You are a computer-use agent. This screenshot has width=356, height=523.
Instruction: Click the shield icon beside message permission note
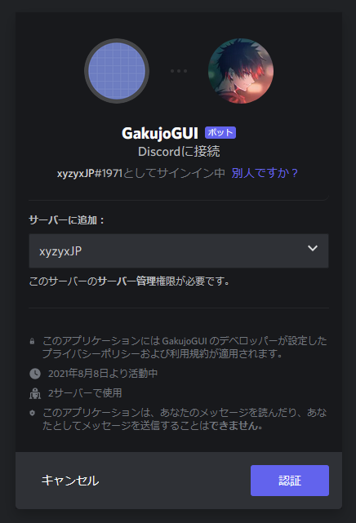point(32,413)
